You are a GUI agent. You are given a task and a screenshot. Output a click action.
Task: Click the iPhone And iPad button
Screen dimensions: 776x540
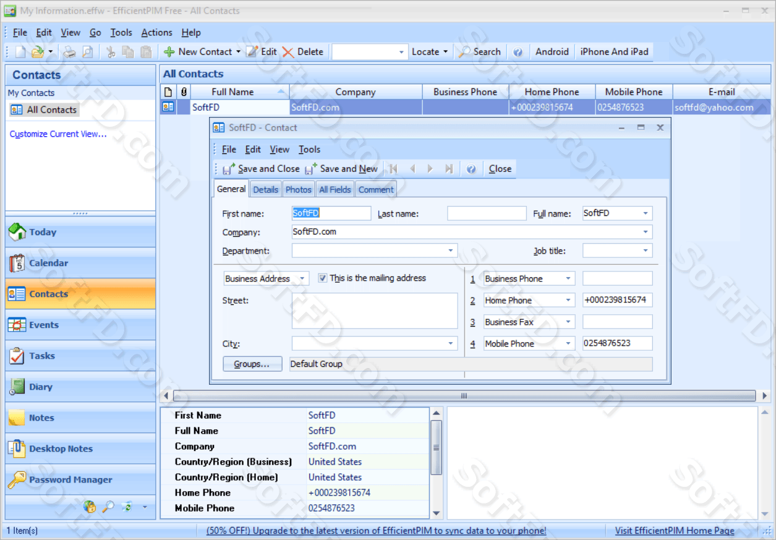614,52
